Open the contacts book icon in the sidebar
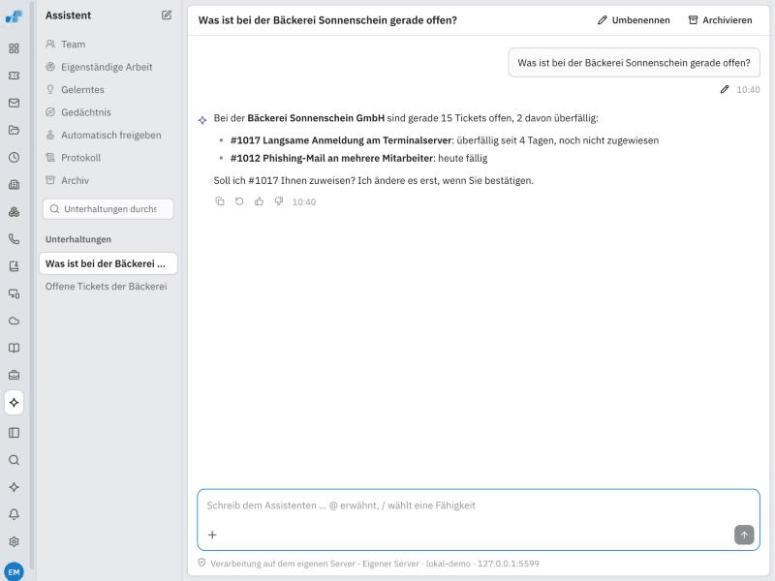The image size is (775, 581). [14, 266]
